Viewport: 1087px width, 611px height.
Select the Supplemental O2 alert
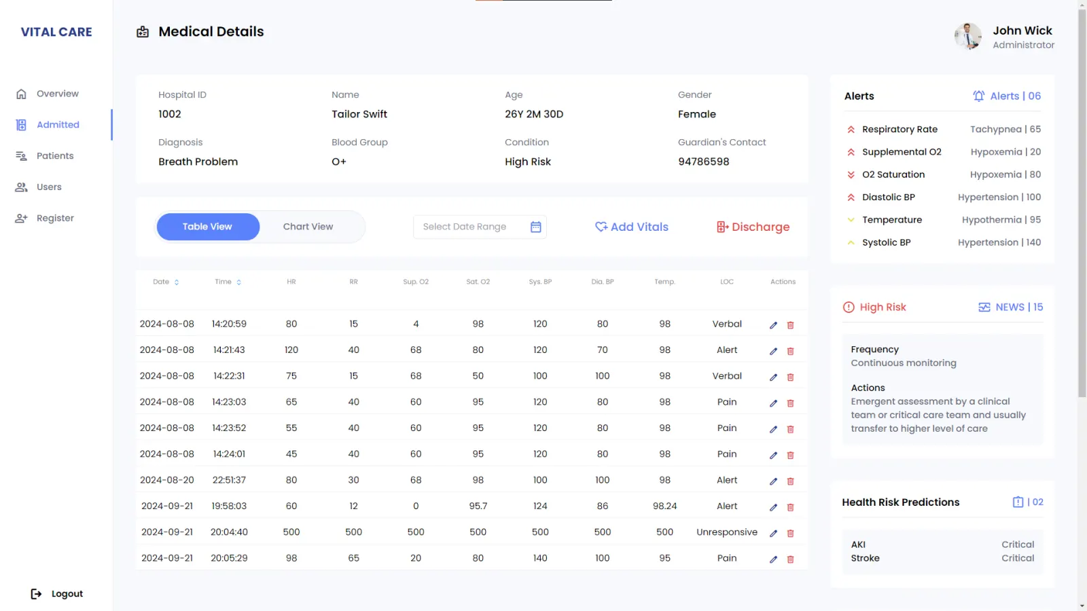coord(943,152)
